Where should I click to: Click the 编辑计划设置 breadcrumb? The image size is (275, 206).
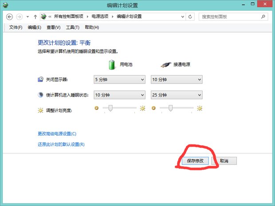pyautogui.click(x=129, y=16)
